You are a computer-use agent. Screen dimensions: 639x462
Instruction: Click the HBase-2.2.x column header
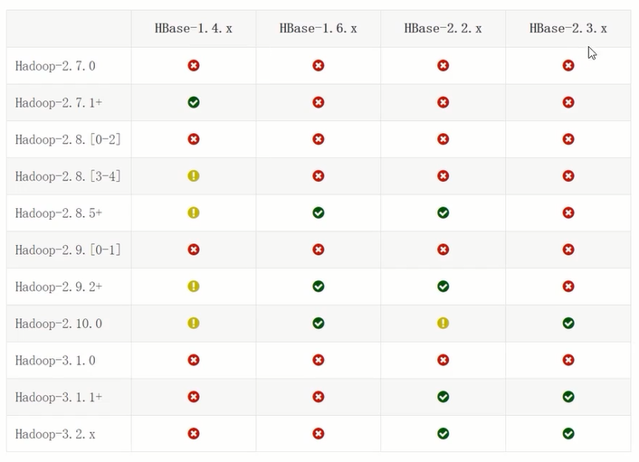(x=443, y=28)
